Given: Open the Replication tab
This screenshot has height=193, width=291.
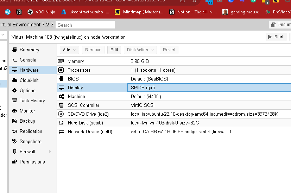Looking at the screenshot, I should point(33,131).
